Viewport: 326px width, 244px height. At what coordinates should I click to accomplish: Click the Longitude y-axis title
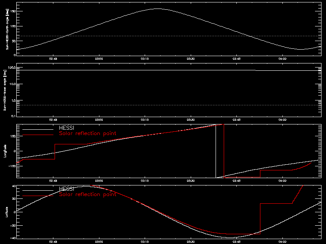pos(5,151)
